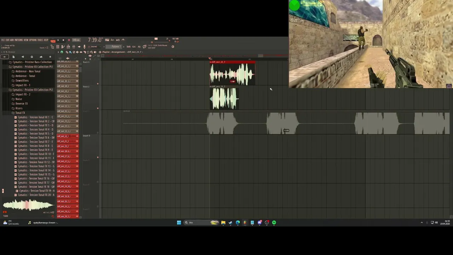Select Cymatics - Tension Tonal FX 10 sample

pos(35,154)
